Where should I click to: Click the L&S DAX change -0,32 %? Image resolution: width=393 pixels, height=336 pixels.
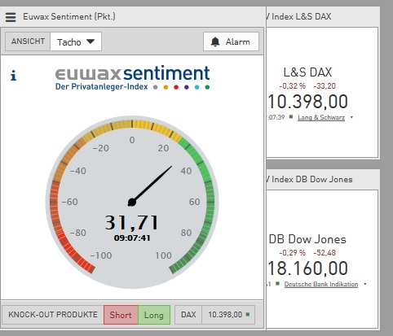pyautogui.click(x=293, y=86)
